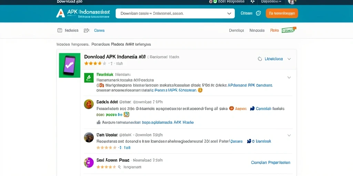Click the star rating under Dan Uoniar's review
The height and width of the screenshot is (176, 353).
coord(107,148)
